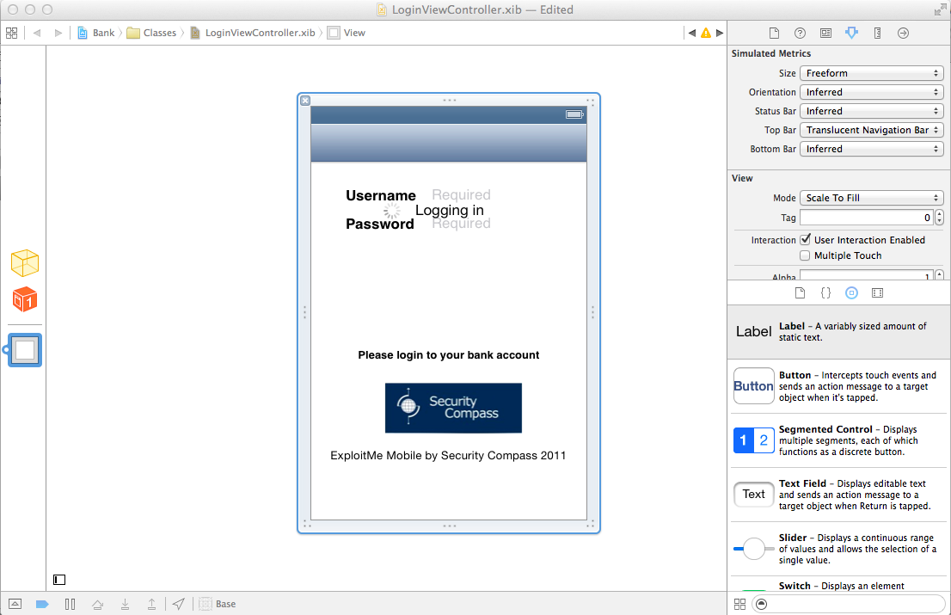This screenshot has height=615, width=951.
Task: Click the step over icon
Action: point(97,604)
